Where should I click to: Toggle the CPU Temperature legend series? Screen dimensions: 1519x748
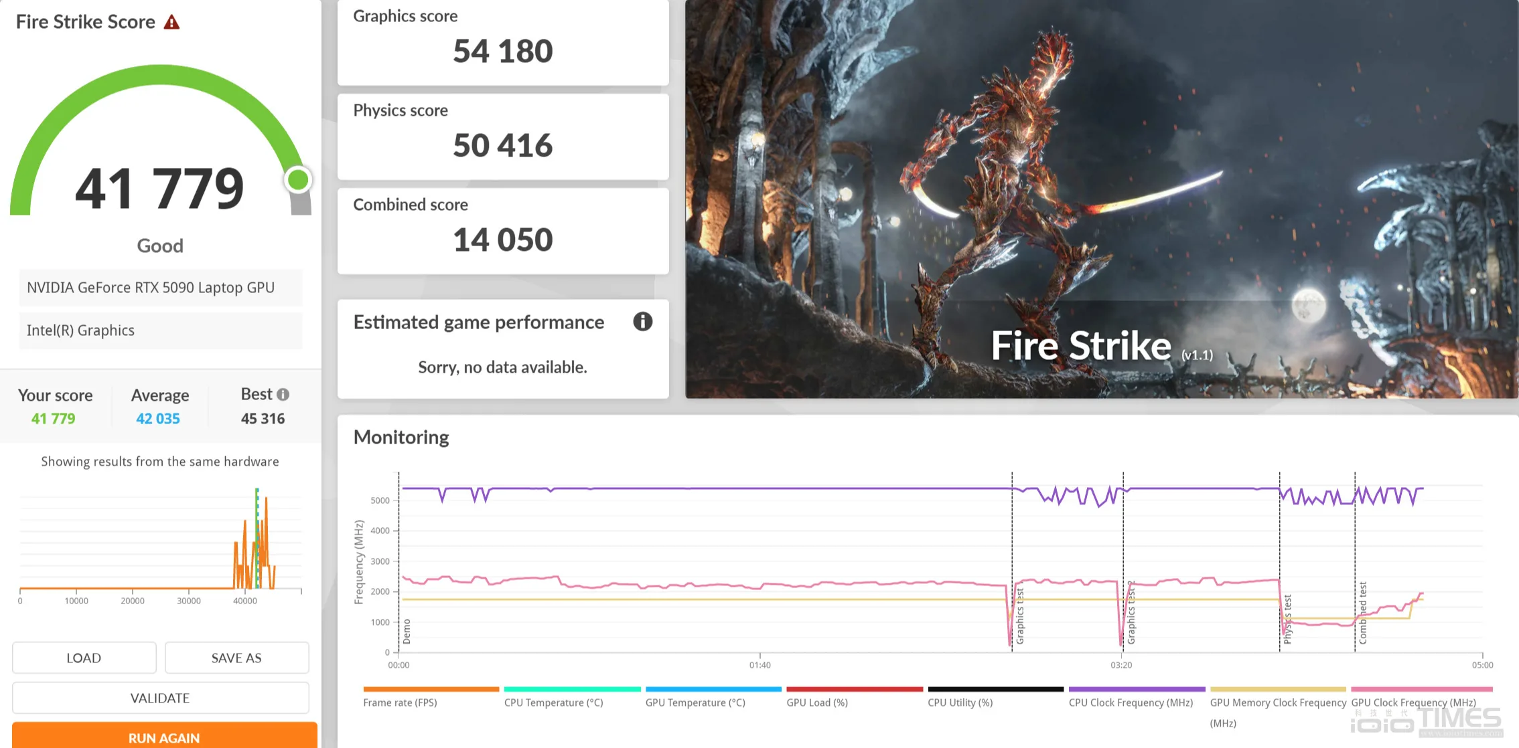point(554,703)
